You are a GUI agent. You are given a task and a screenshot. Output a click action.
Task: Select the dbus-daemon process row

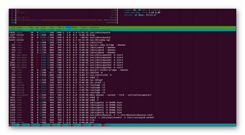tap(122, 95)
